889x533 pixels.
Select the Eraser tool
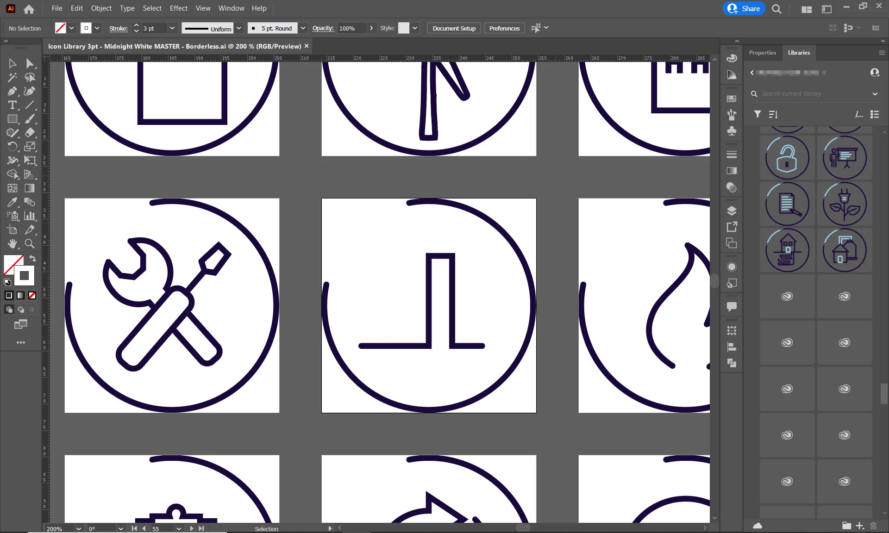30,133
